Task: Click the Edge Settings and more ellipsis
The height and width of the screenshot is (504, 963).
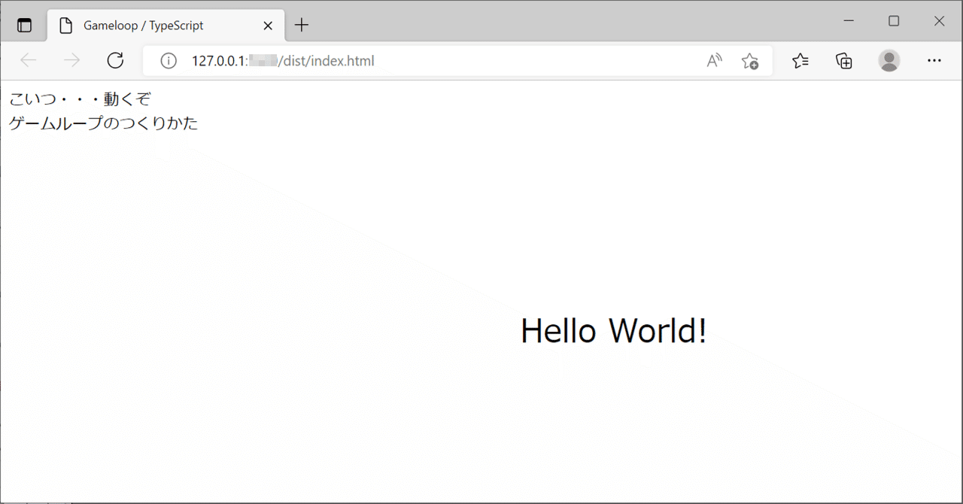Action: pyautogui.click(x=934, y=60)
